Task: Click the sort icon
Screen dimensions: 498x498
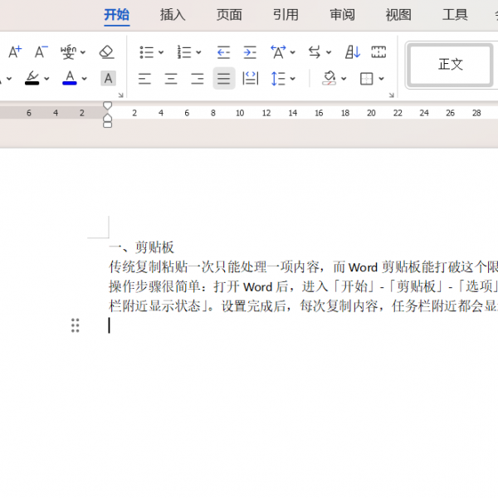Action: (x=353, y=52)
